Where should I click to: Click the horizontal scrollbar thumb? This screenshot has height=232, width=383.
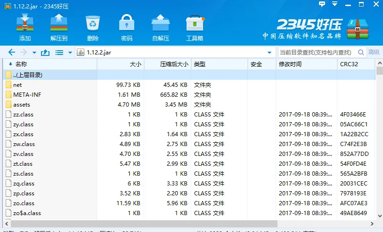click(144, 224)
